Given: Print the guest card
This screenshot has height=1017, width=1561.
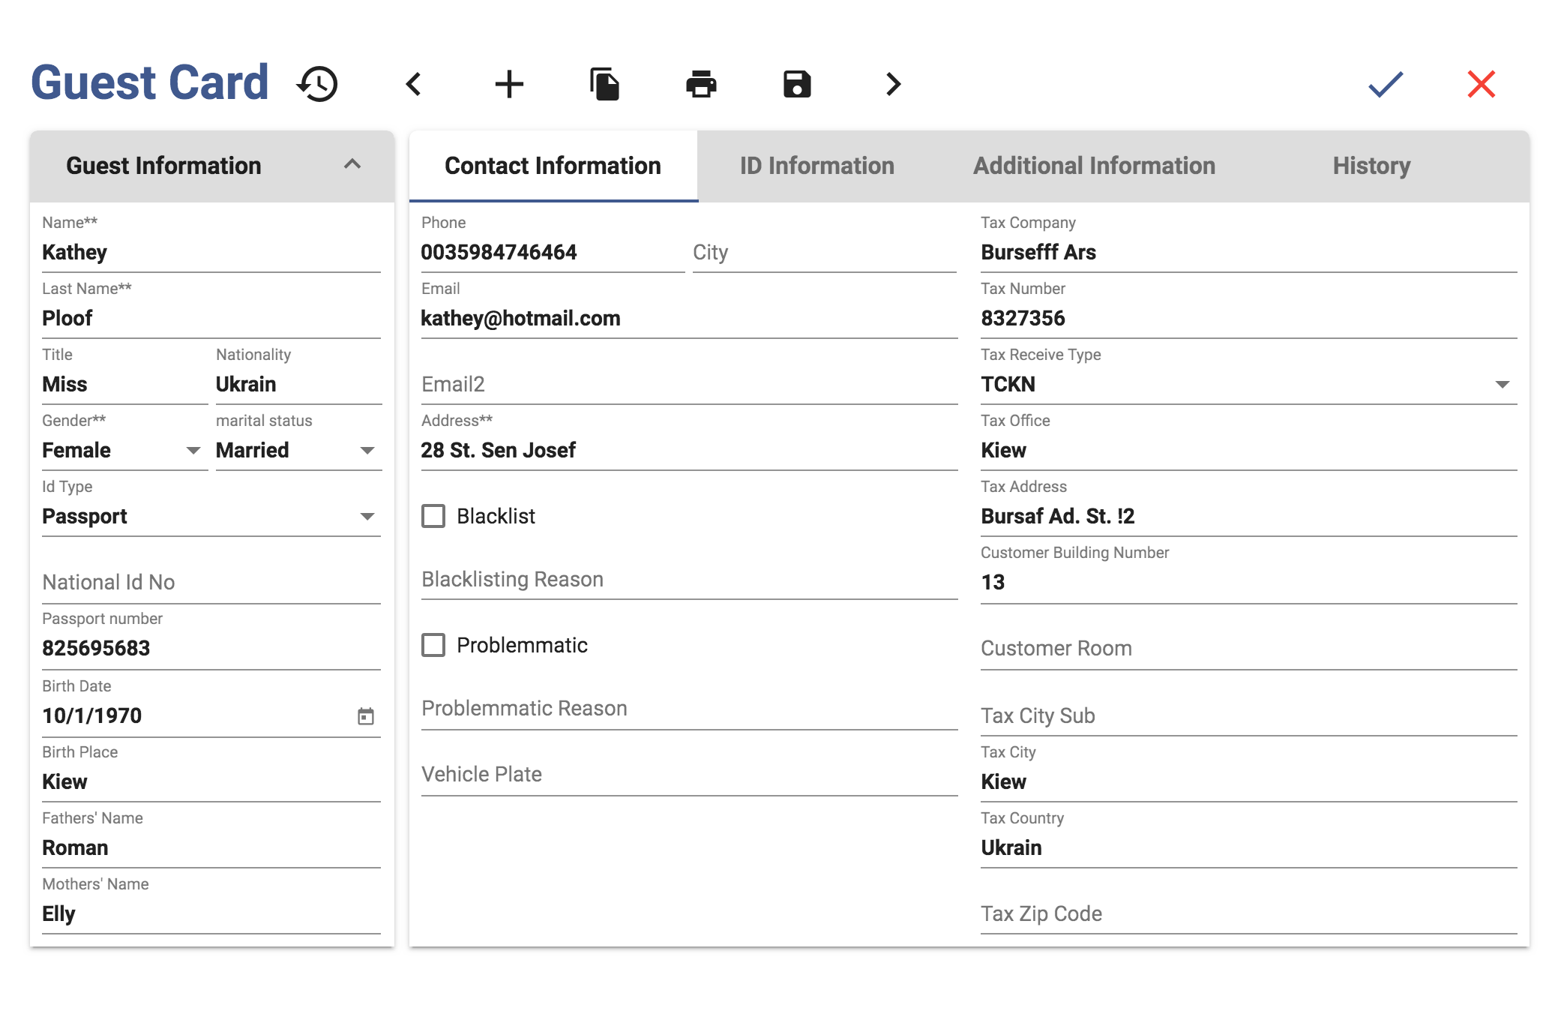Looking at the screenshot, I should (x=701, y=84).
